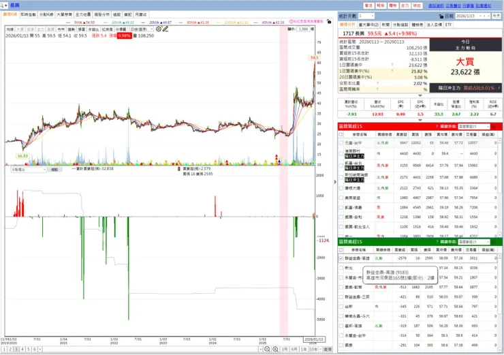Toggle select-all checkbox in 區間買超15 header
504x355 pixels.
[341, 134]
